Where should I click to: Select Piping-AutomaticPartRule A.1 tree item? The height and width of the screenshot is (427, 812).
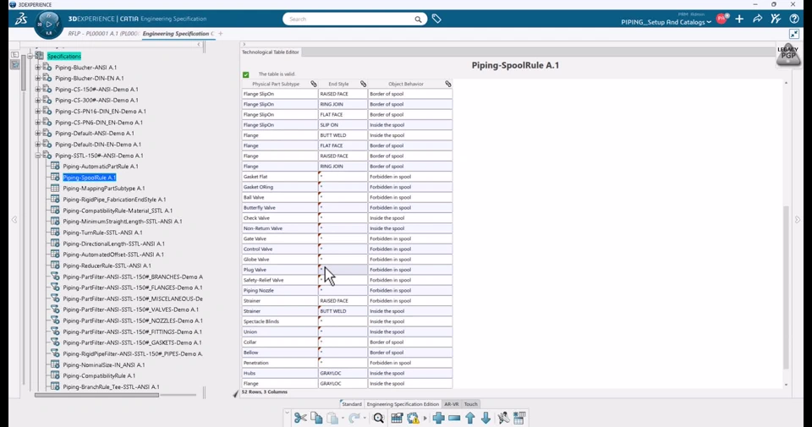tap(101, 167)
